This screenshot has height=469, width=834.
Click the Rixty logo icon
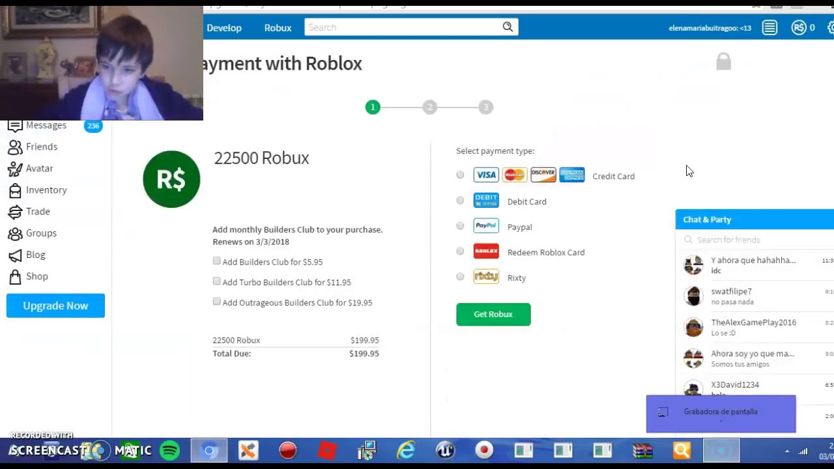pyautogui.click(x=486, y=277)
